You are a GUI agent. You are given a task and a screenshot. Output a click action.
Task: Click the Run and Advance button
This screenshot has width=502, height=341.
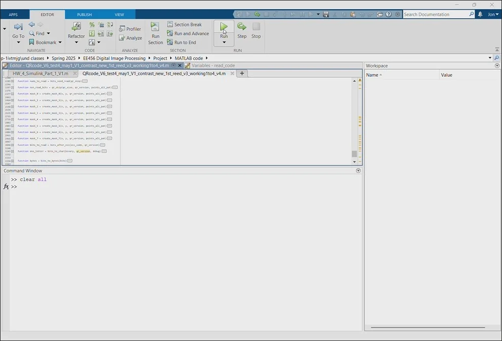click(188, 34)
